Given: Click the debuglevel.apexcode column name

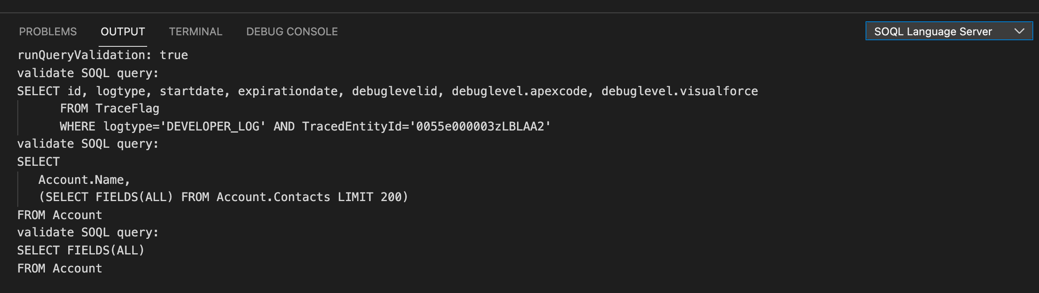Looking at the screenshot, I should (520, 91).
